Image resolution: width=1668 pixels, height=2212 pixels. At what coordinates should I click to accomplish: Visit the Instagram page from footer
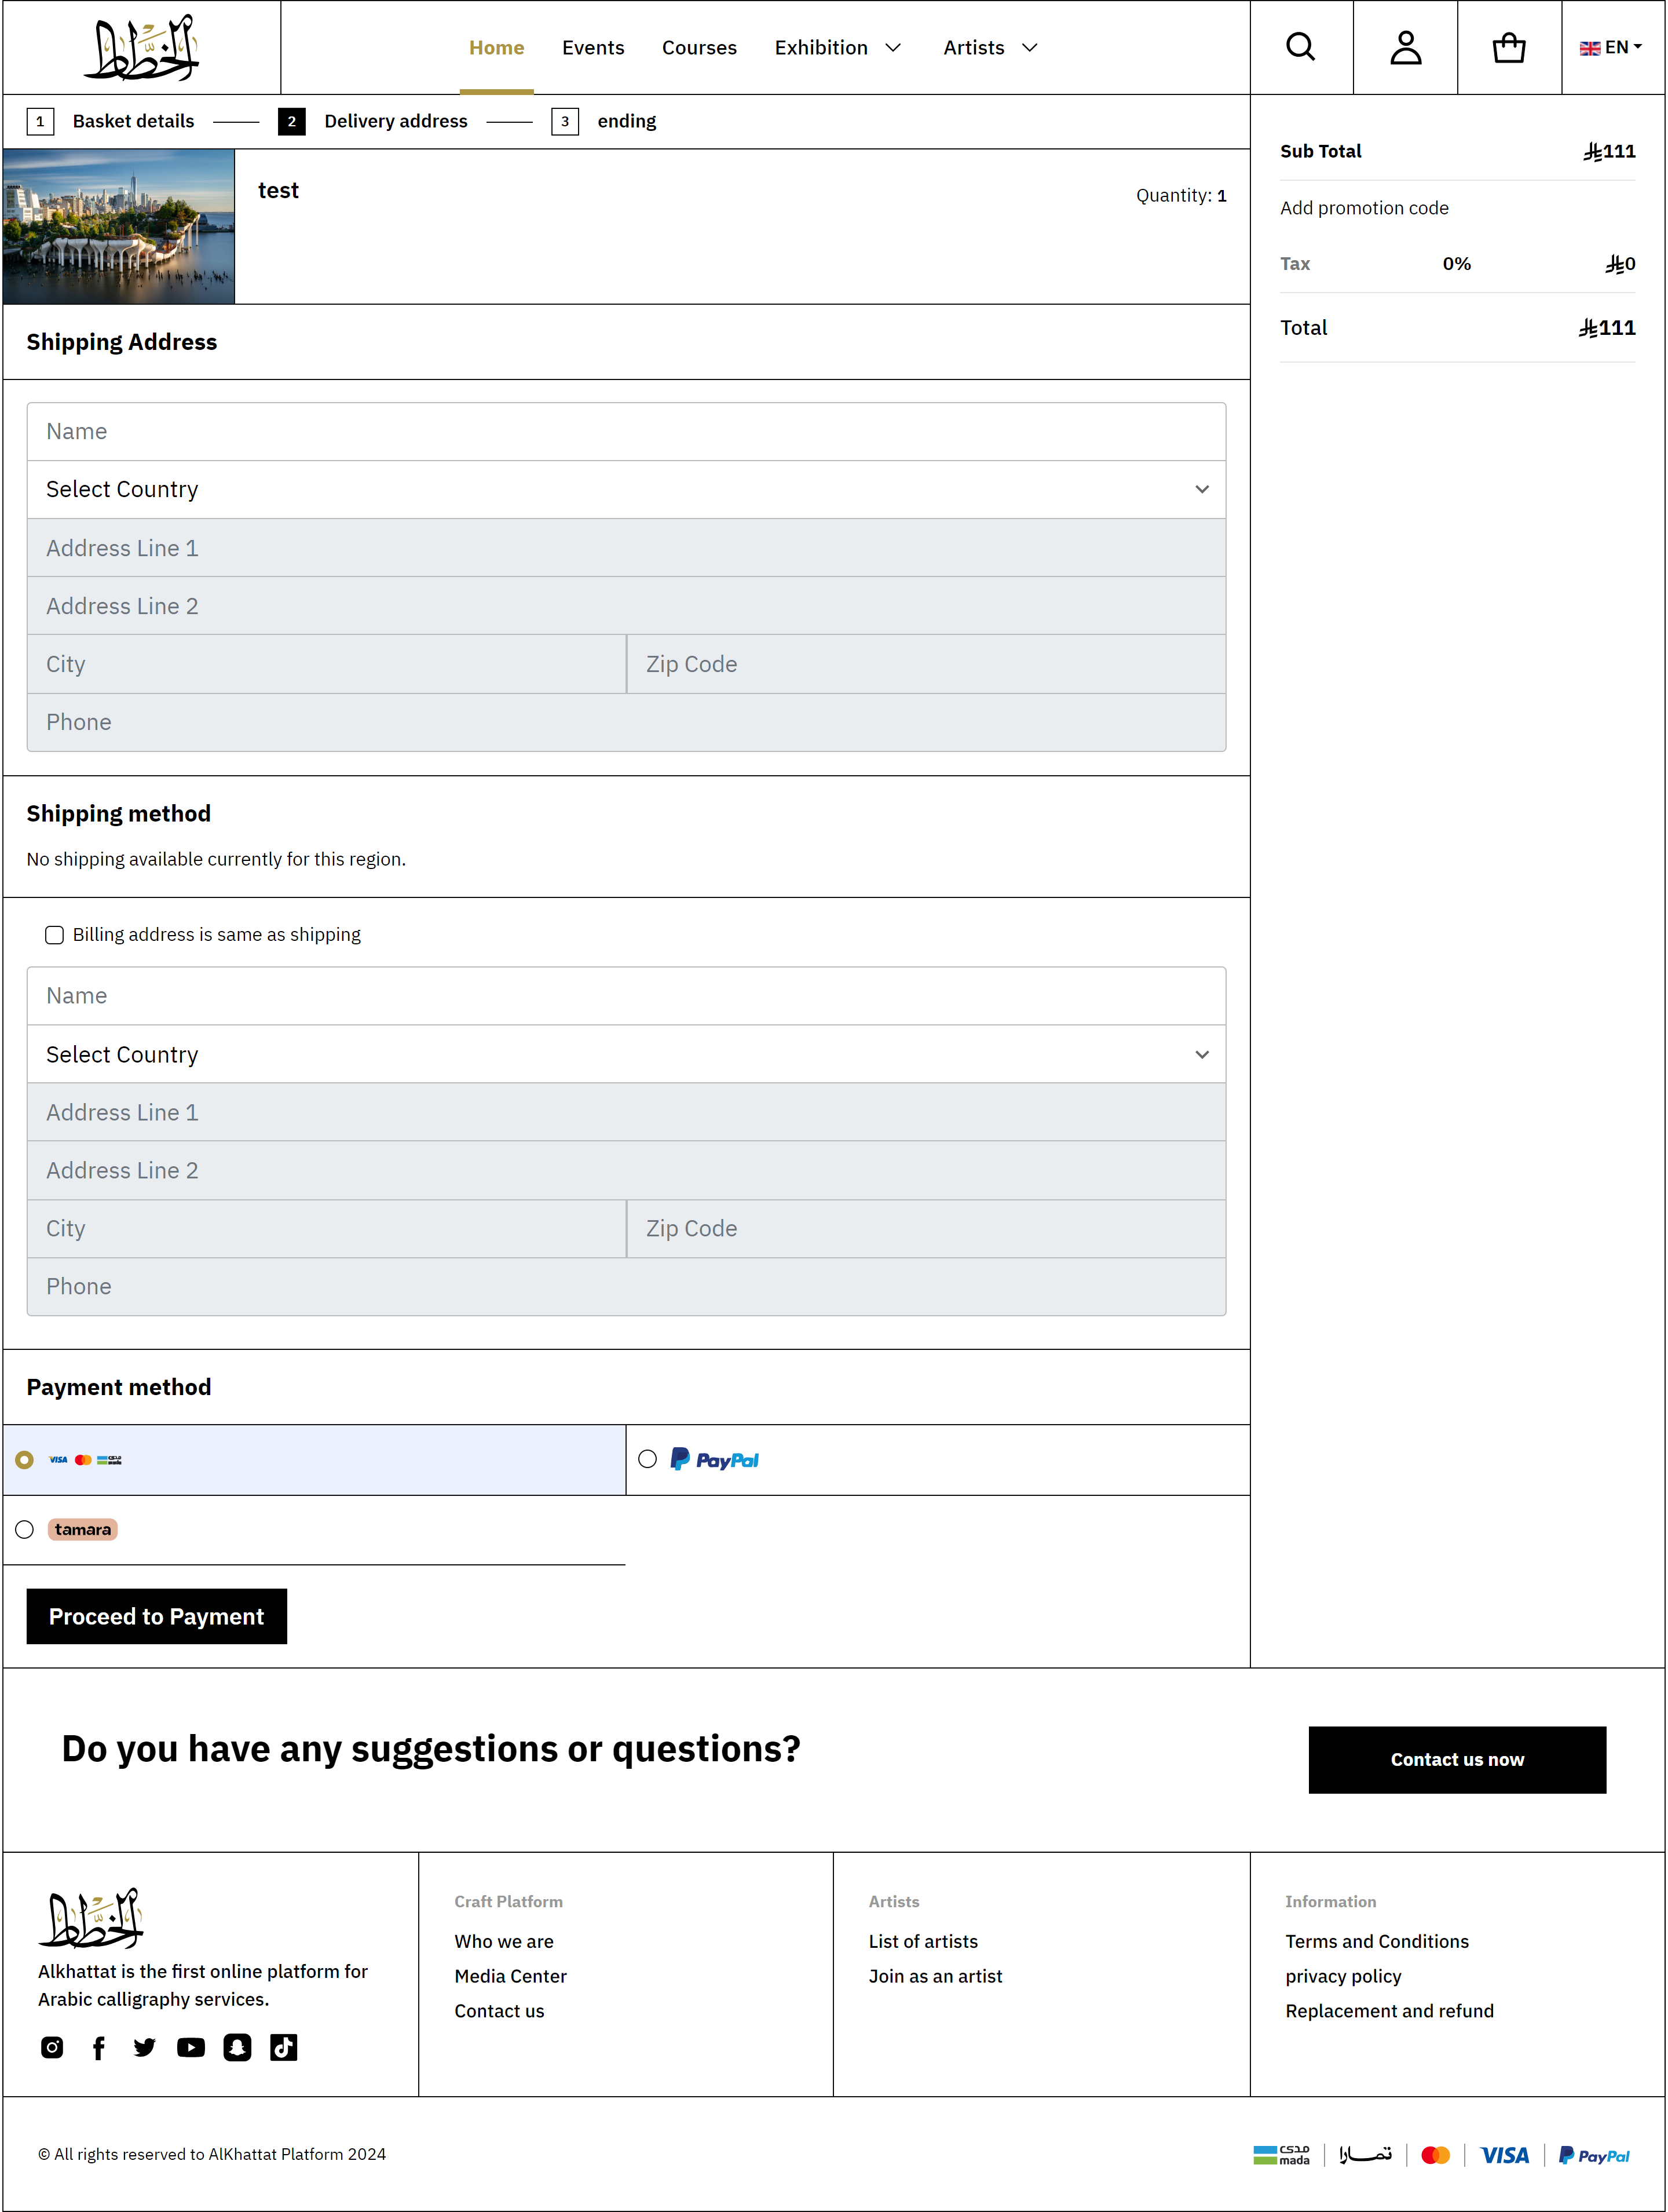tap(52, 2047)
